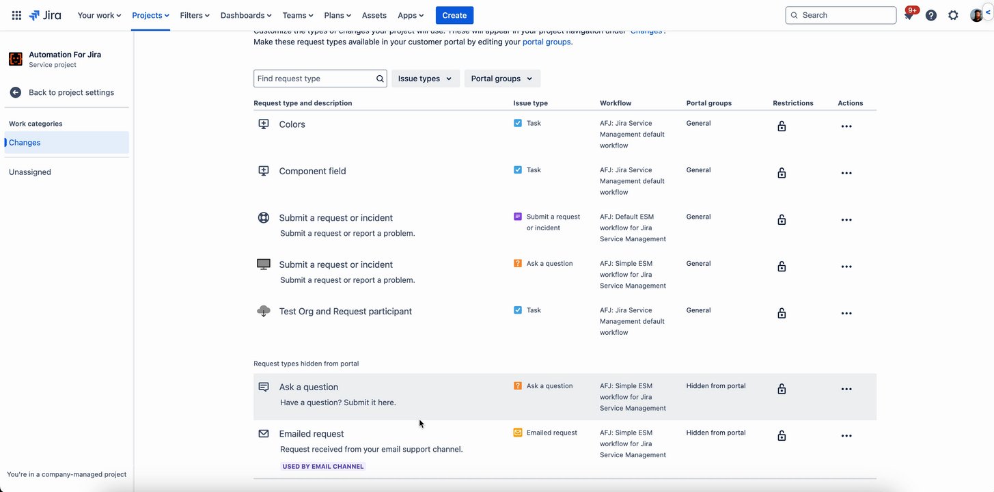Open the Dashboards menu
Screen dimensions: 994x492
pyautogui.click(x=246, y=15)
